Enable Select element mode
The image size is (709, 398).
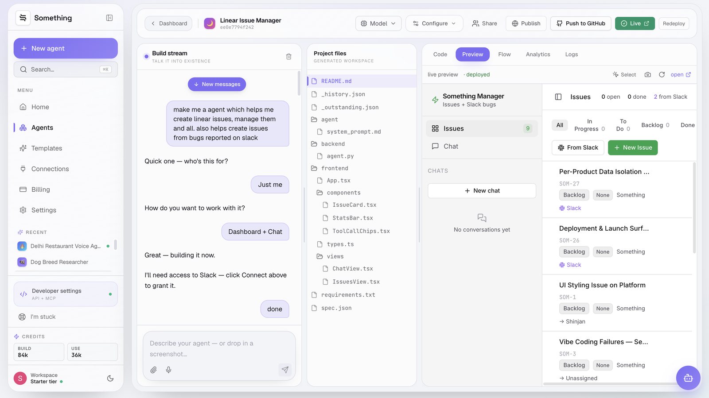tap(624, 74)
